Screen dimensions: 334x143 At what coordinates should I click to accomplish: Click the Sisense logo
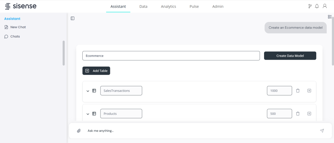[x=21, y=6]
